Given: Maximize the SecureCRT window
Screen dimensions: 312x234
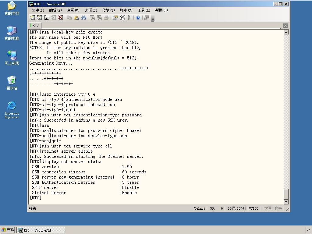Looking at the screenshot, I should click(280, 4).
